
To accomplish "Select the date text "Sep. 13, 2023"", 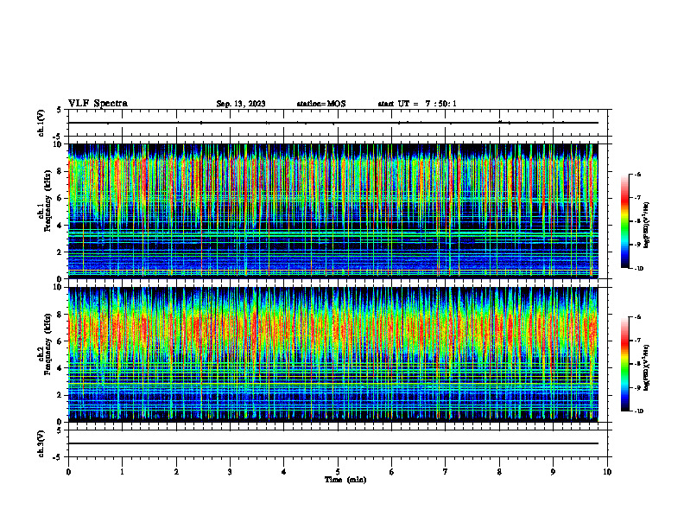I will point(241,104).
